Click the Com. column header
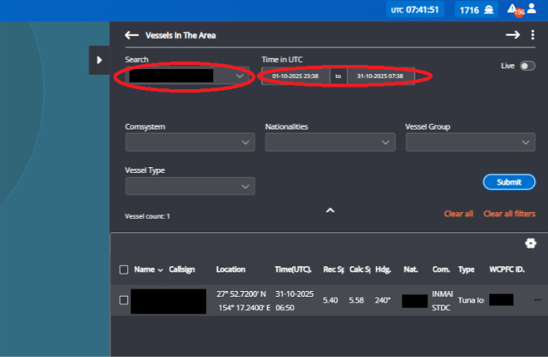 click(441, 269)
